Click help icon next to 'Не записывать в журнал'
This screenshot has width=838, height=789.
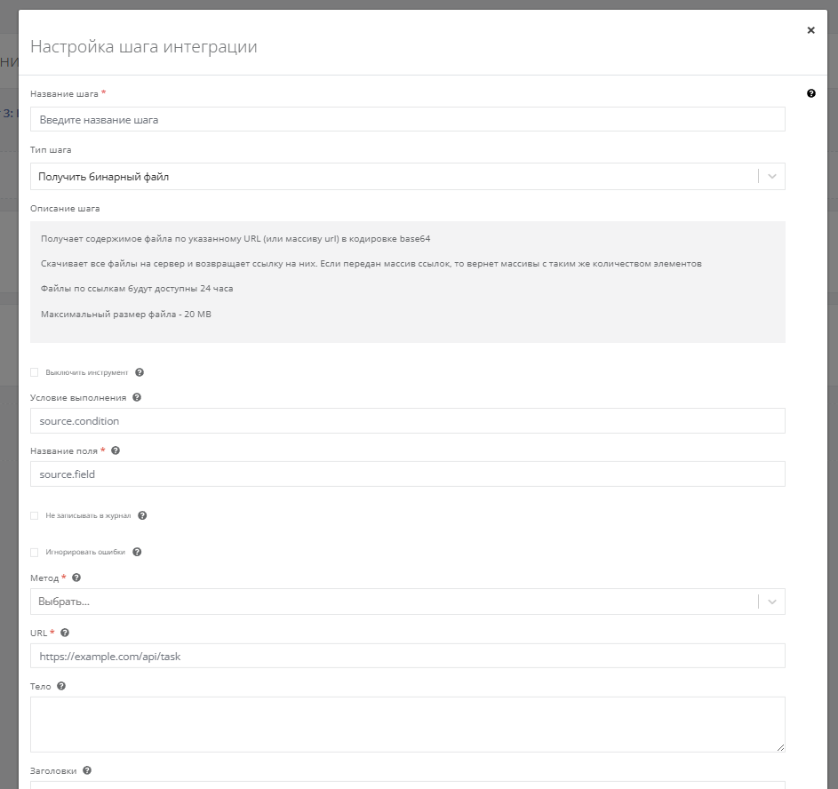pos(142,515)
